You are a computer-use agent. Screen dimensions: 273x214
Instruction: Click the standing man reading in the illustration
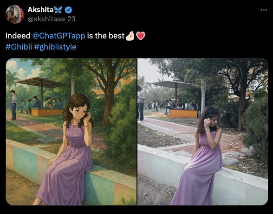pyautogui.click(x=13, y=105)
